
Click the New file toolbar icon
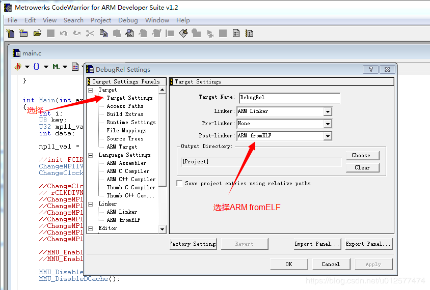(11, 34)
